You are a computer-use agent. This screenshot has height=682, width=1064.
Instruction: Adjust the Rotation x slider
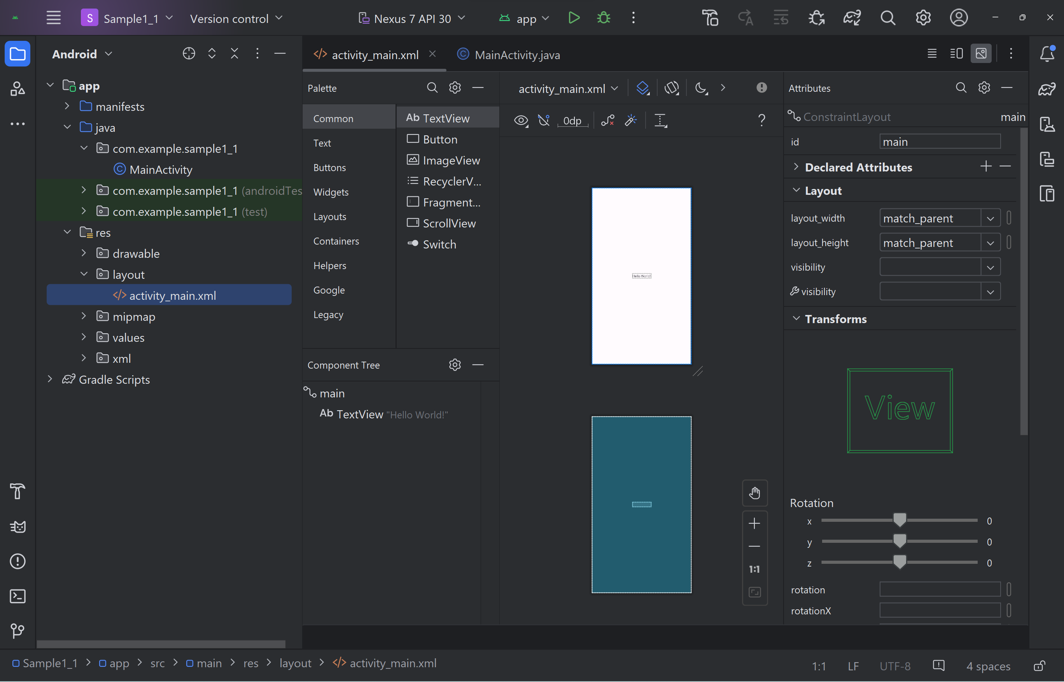pos(899,520)
